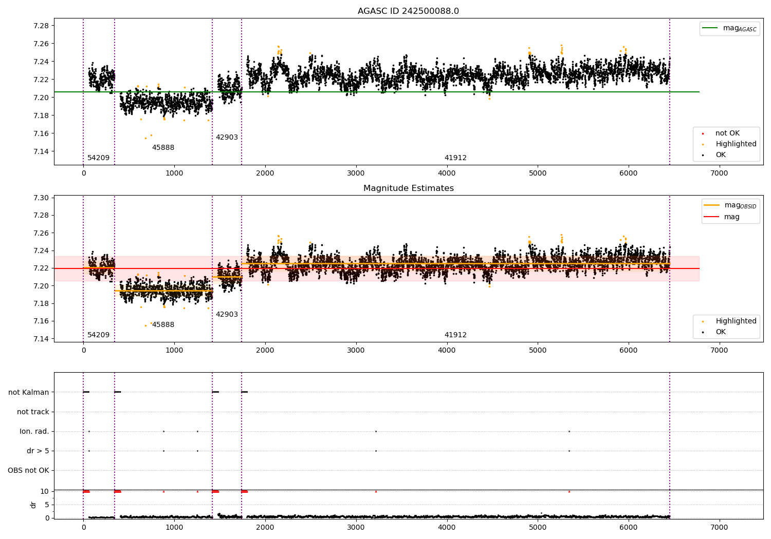Click the "OBS not OK" row label
771x539 pixels.
point(28,470)
